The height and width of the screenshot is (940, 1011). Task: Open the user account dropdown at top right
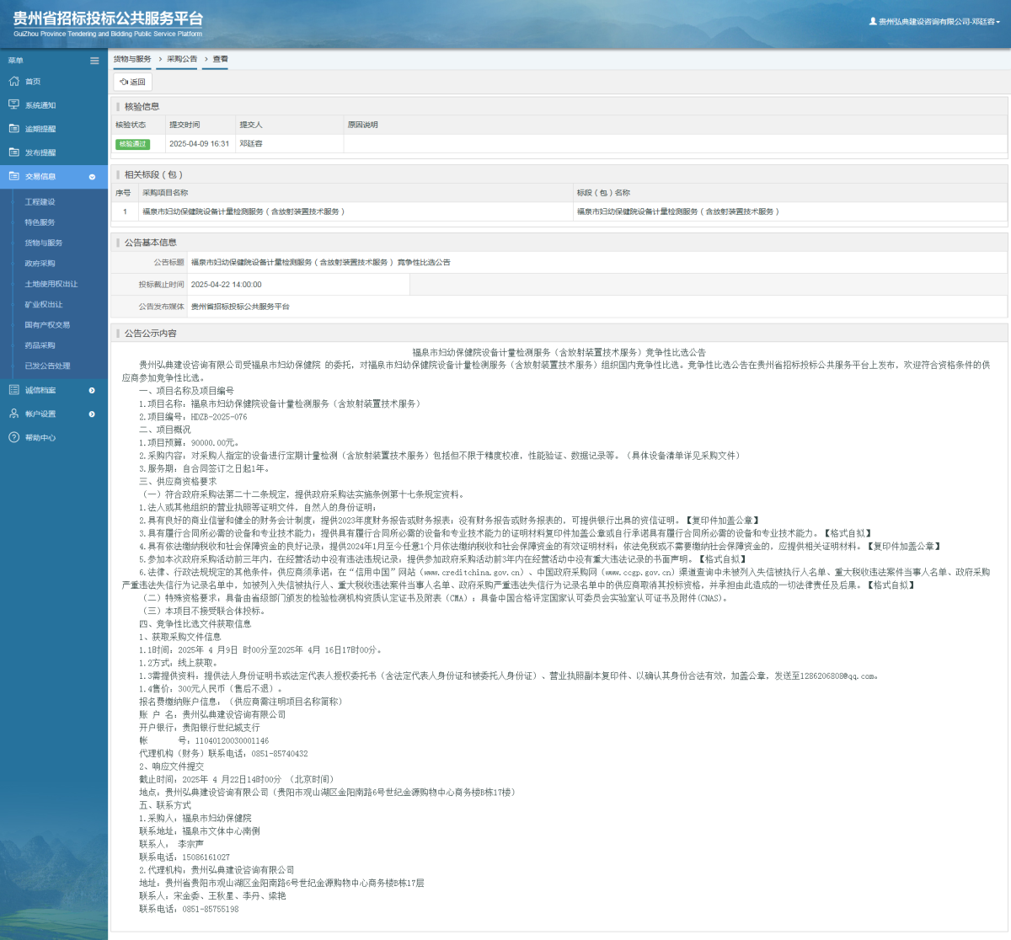click(935, 22)
